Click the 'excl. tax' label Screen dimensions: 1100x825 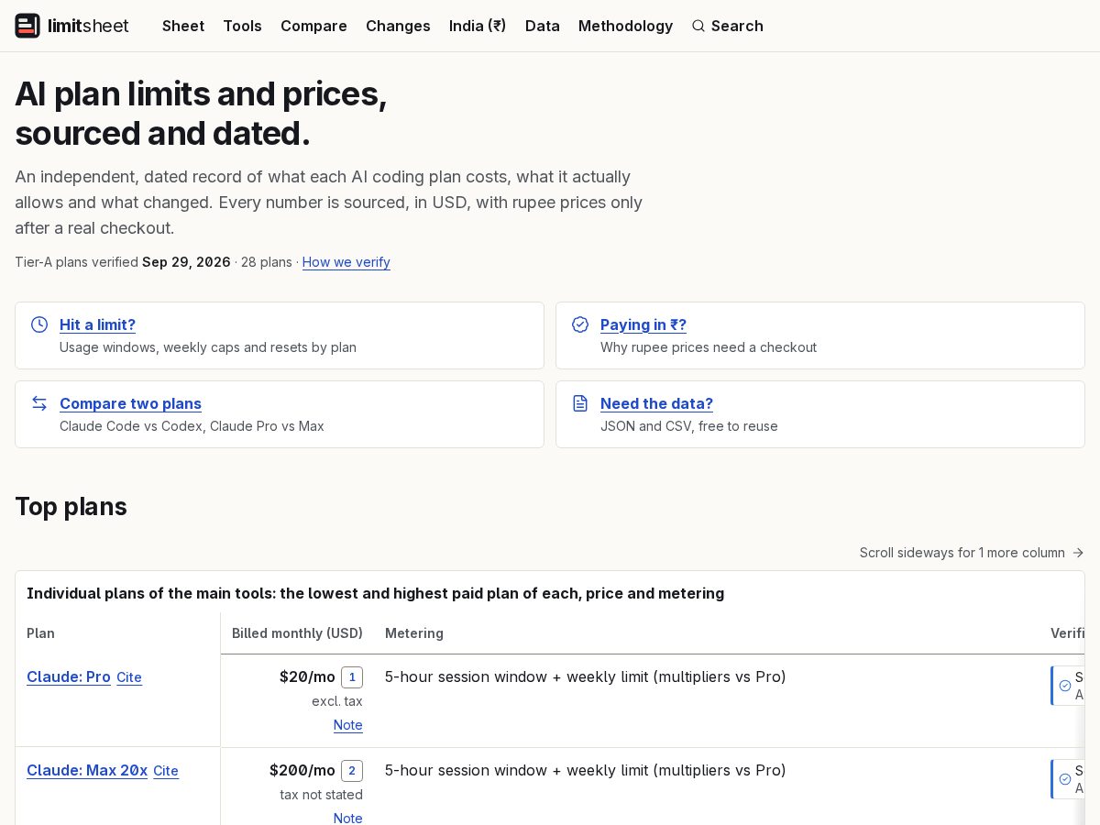point(337,701)
